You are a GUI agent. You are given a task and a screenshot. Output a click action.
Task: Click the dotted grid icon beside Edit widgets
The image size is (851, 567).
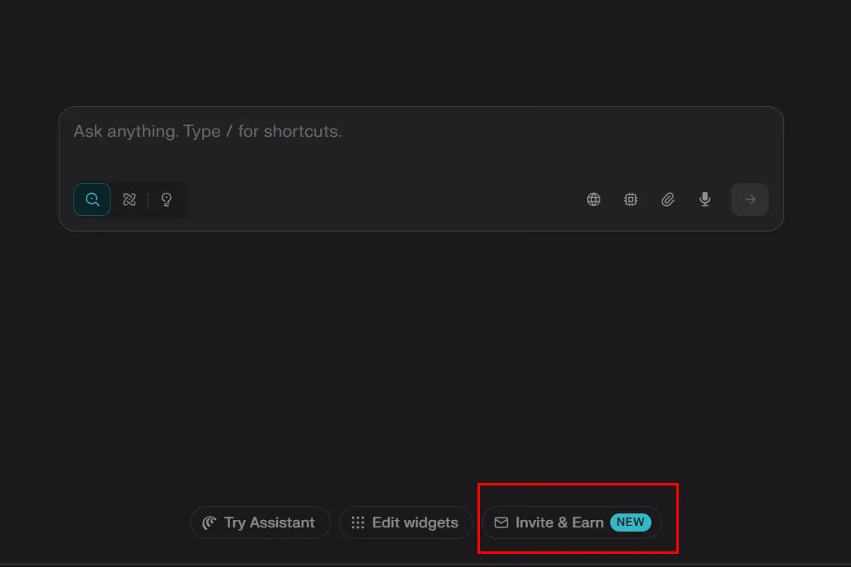click(x=358, y=522)
